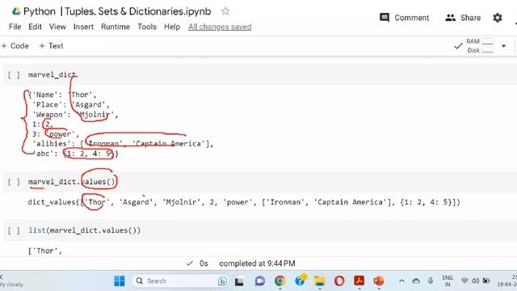Open the Comment panel
The height and width of the screenshot is (291, 517).
[404, 18]
